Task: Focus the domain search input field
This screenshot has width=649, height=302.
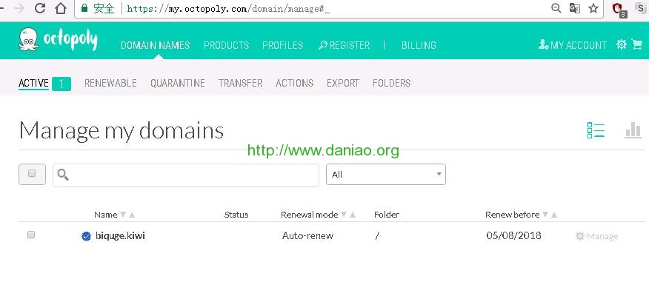Action: click(186, 175)
